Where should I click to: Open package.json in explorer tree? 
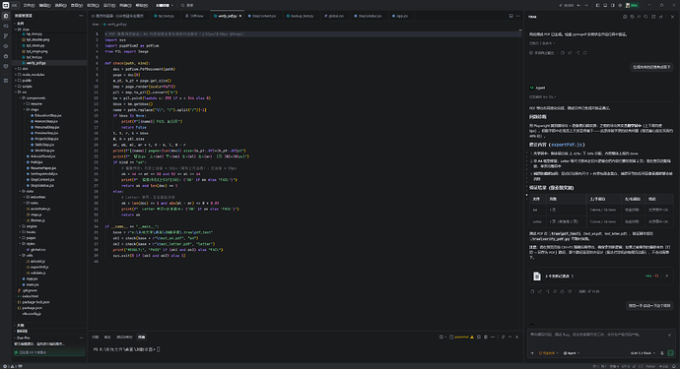click(33, 308)
